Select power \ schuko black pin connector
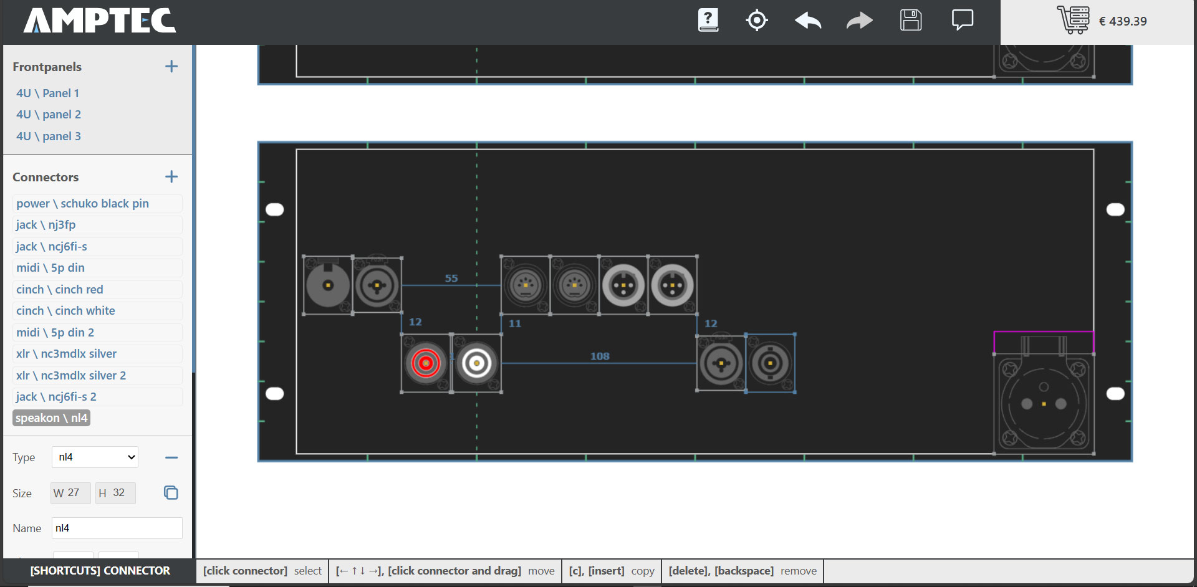 coord(82,204)
